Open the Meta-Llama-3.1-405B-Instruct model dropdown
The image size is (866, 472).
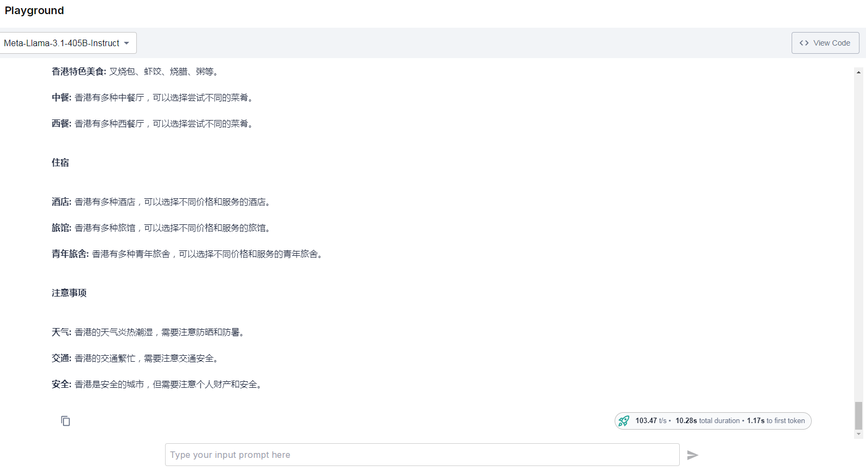tap(67, 43)
